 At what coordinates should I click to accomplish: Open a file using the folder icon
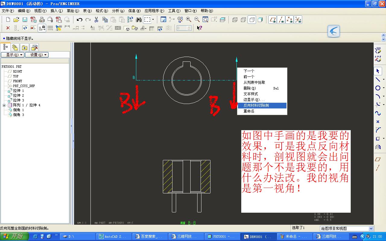click(16, 20)
